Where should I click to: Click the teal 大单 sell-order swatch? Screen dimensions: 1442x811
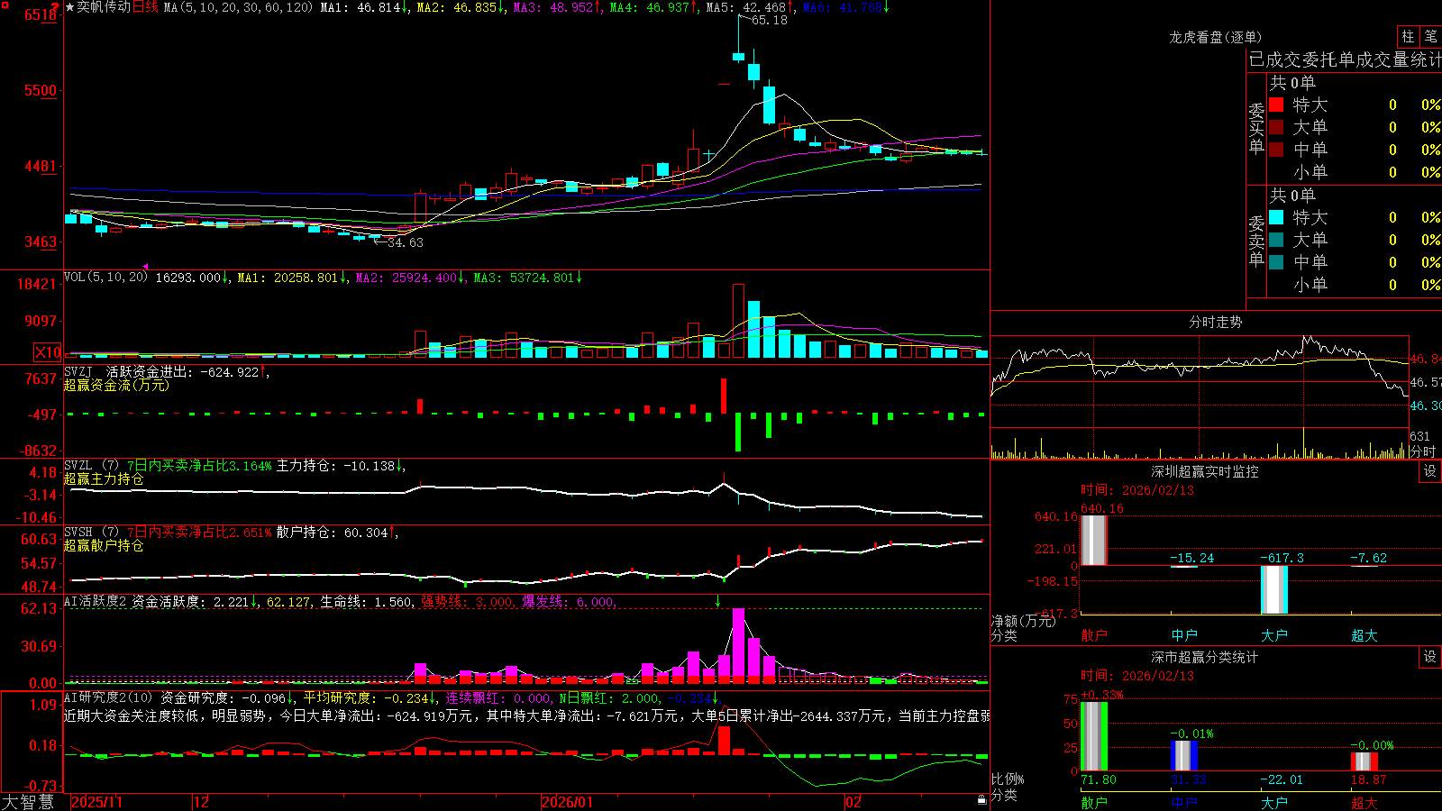[1276, 240]
